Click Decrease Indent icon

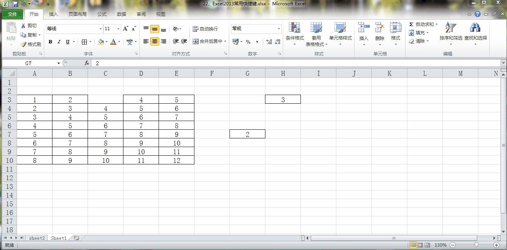pyautogui.click(x=176, y=41)
